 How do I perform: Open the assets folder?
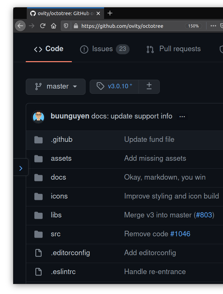click(x=61, y=158)
